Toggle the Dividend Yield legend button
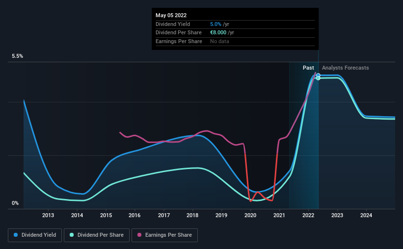 click(x=35, y=235)
